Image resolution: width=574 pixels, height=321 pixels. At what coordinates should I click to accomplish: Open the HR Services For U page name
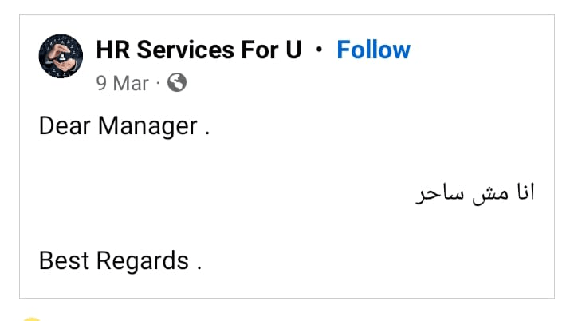tap(199, 50)
